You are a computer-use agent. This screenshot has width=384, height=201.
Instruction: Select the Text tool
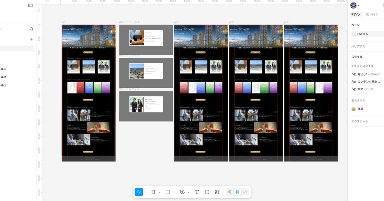point(197,192)
